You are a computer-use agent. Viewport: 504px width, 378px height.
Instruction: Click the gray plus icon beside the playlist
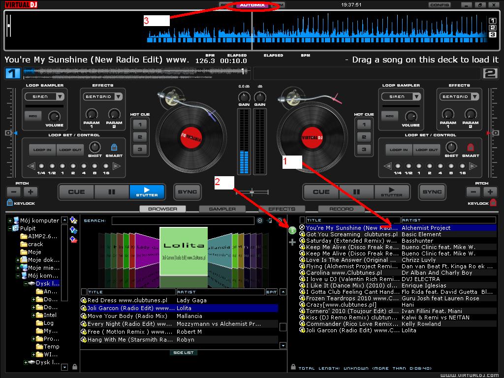[x=292, y=242]
